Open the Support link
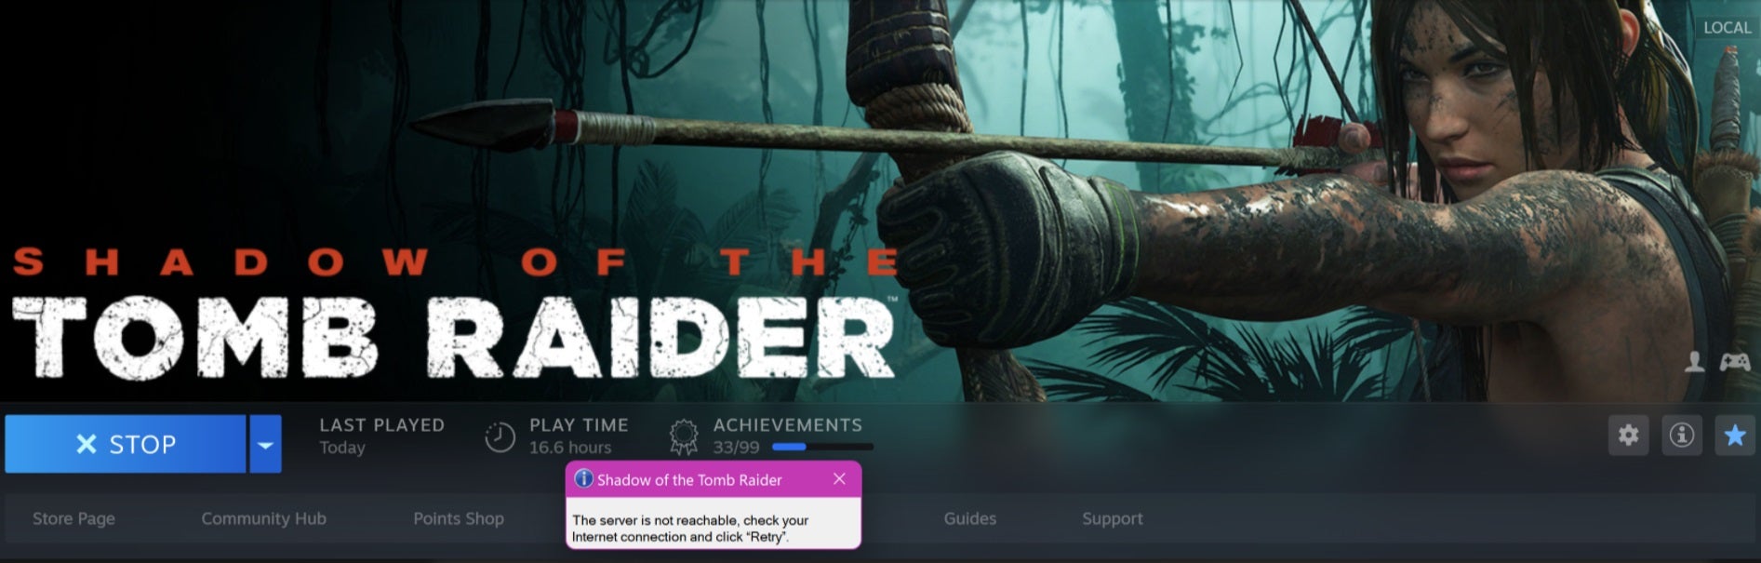 [1113, 518]
